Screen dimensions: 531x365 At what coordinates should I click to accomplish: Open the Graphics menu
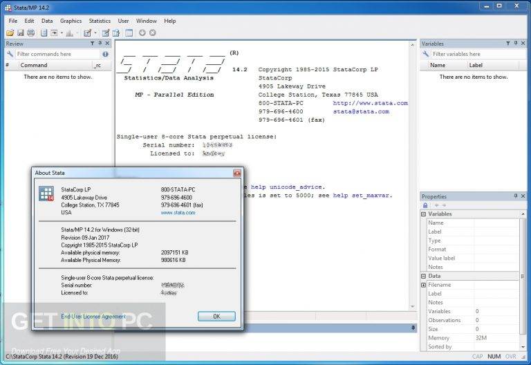pyautogui.click(x=71, y=21)
